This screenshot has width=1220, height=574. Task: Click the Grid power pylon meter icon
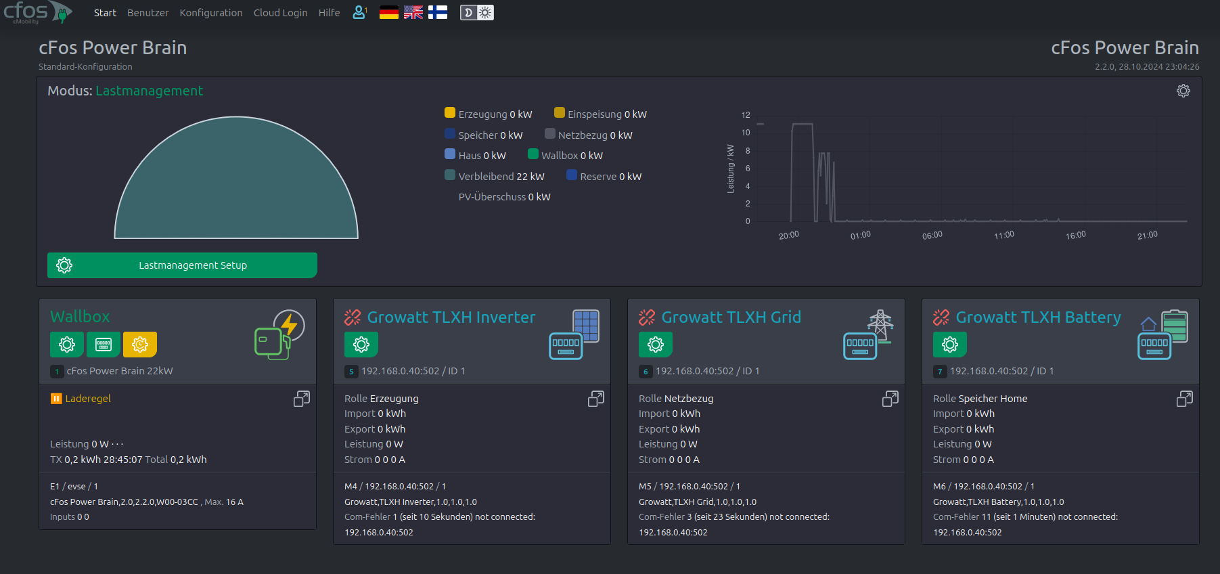point(869,334)
